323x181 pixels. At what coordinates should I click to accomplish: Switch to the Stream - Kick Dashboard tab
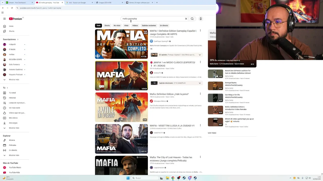[19, 3]
